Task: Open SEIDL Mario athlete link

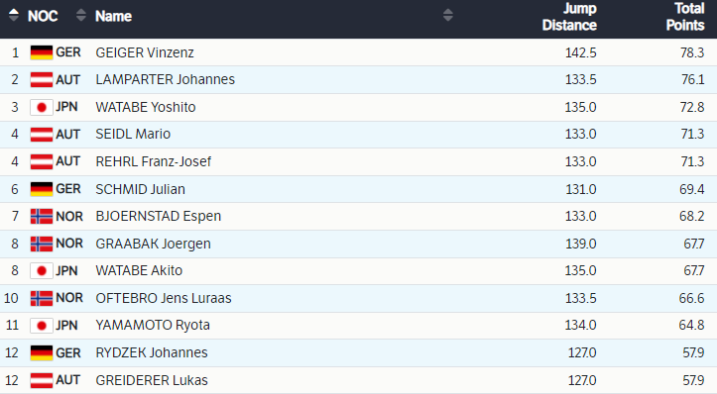Action: click(133, 134)
